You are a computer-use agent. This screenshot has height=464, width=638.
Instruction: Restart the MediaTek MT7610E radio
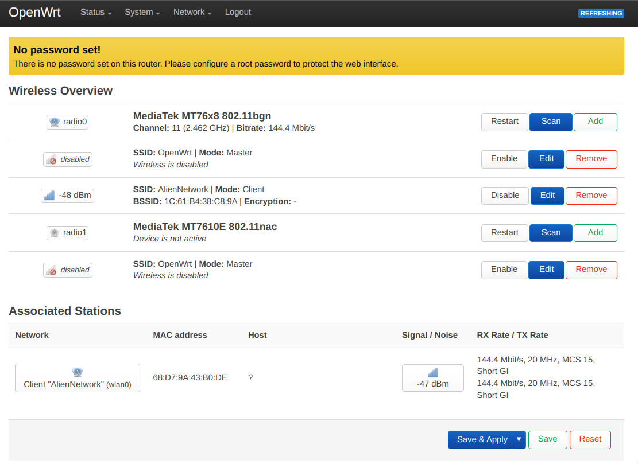pyautogui.click(x=504, y=233)
